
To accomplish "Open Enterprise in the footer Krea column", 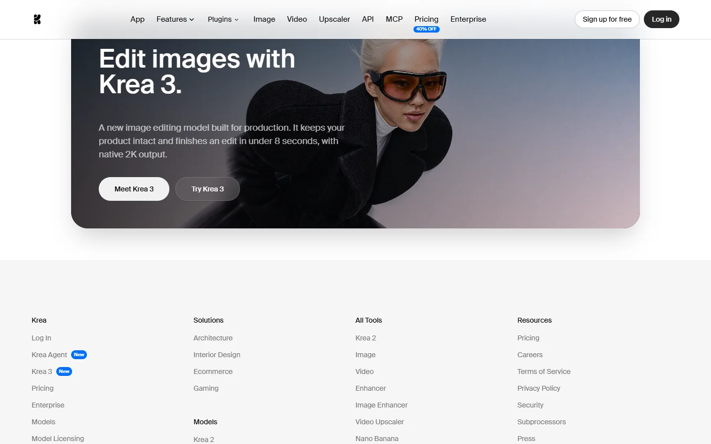I will pyautogui.click(x=48, y=405).
